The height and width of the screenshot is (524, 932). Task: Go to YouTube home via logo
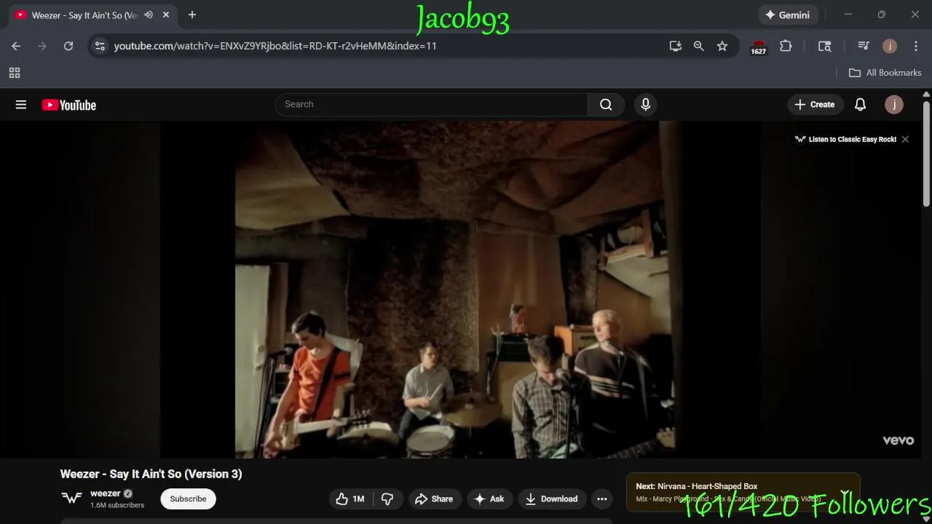coord(69,105)
